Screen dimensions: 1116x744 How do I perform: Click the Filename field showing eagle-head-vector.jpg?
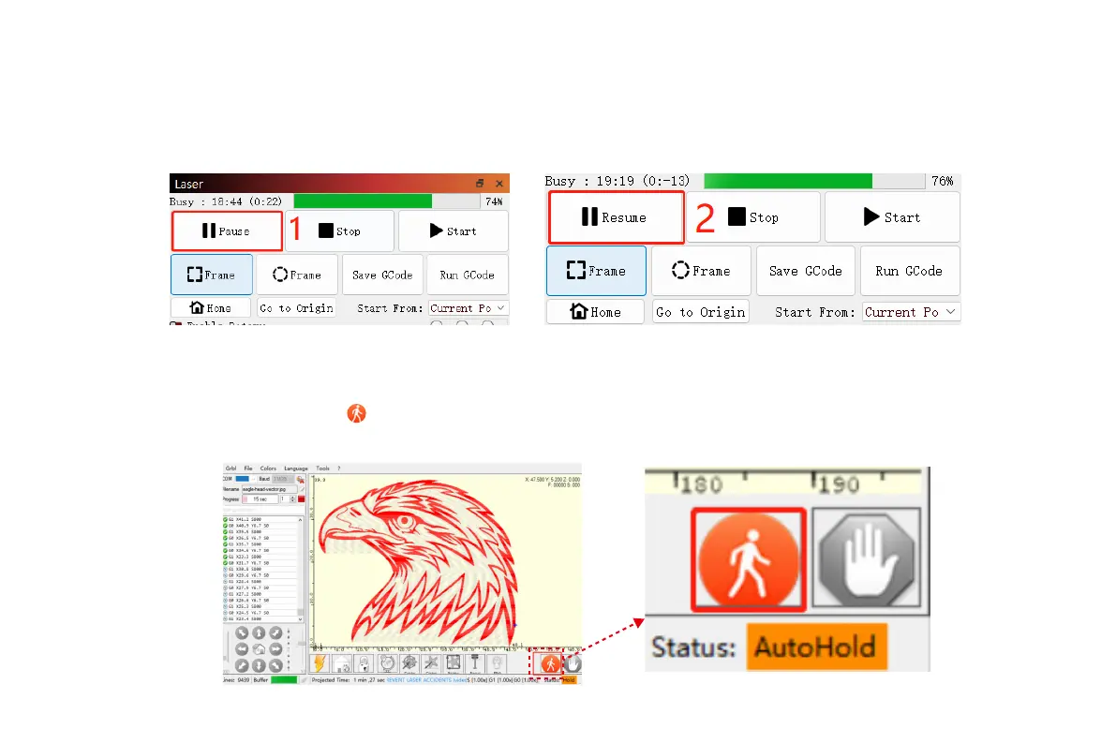click(x=270, y=489)
